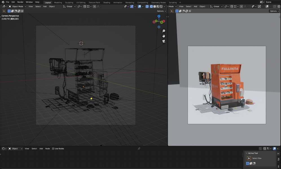Screen dimensions: 281x169
Task: Click the blue Z axis on navigation gizmo
Action: click(x=159, y=16)
